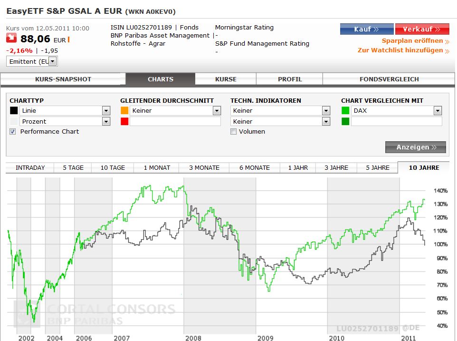The width and height of the screenshot is (457, 341).
Task: Click the 2011 label on chart axis
Action: tap(408, 338)
